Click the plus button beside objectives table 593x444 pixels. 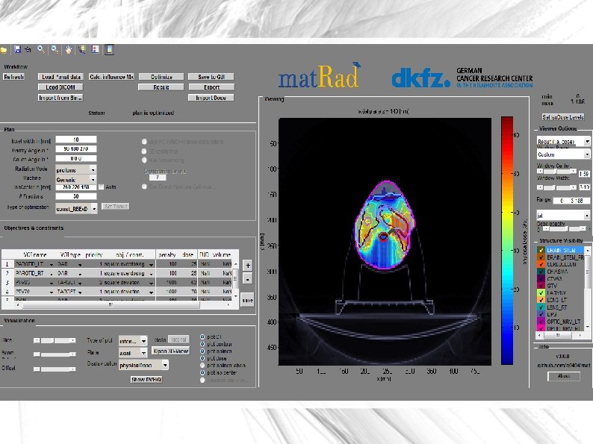248,266
